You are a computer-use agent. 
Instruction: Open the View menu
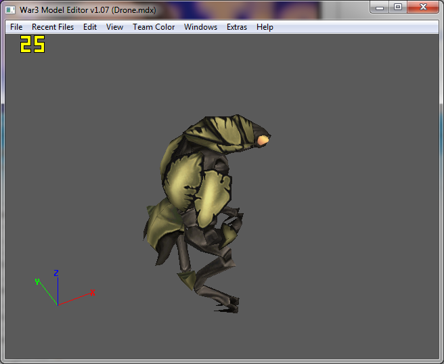coord(114,27)
